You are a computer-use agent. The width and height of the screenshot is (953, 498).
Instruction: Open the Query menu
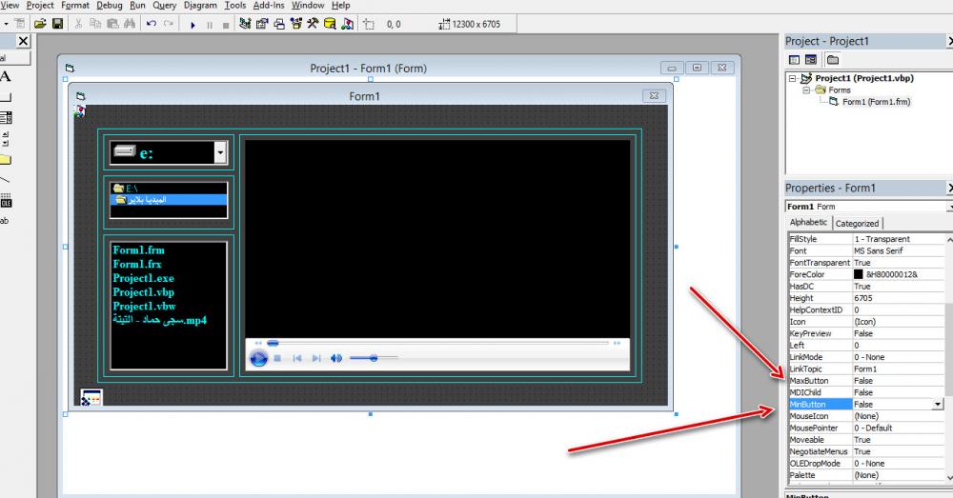[x=164, y=6]
